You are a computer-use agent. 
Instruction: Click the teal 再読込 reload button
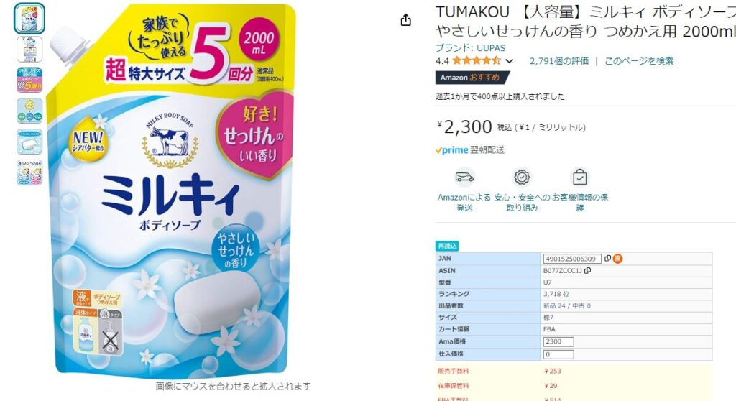tap(447, 246)
